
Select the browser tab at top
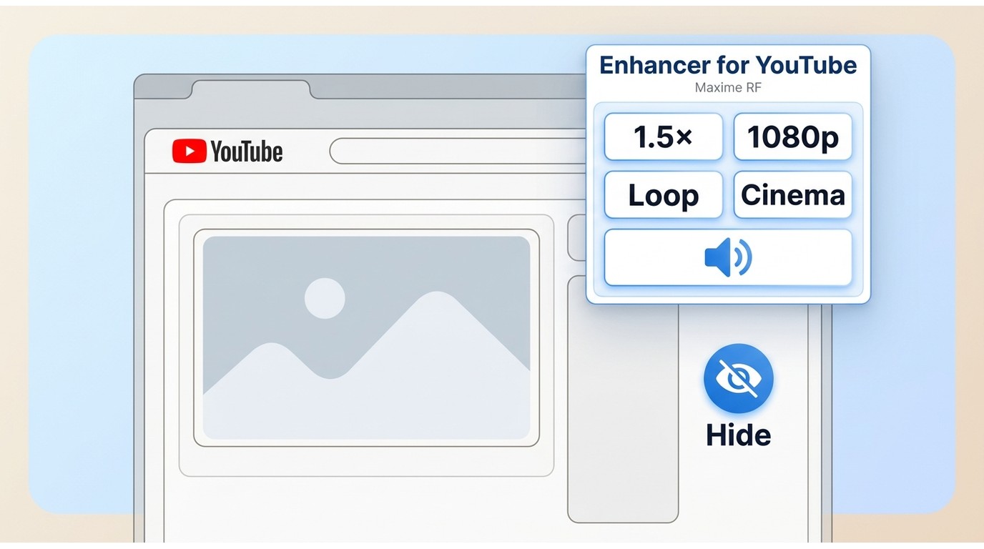(251, 89)
